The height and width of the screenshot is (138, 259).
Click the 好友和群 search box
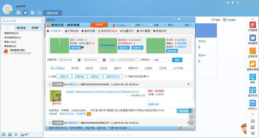click(x=22, y=21)
